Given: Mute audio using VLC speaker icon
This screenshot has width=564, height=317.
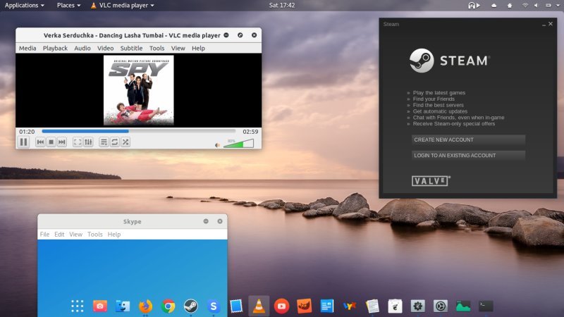Looking at the screenshot, I should (x=218, y=144).
